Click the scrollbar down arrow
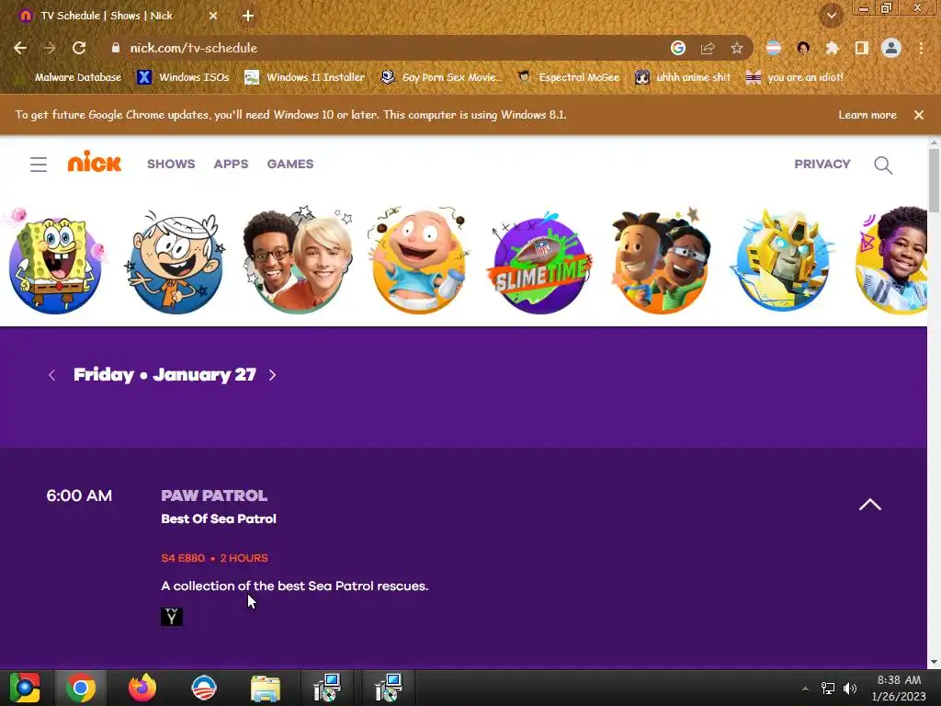The height and width of the screenshot is (706, 941). 934,662
